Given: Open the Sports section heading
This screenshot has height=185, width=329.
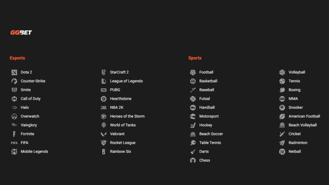Looking at the screenshot, I should coord(195,58).
